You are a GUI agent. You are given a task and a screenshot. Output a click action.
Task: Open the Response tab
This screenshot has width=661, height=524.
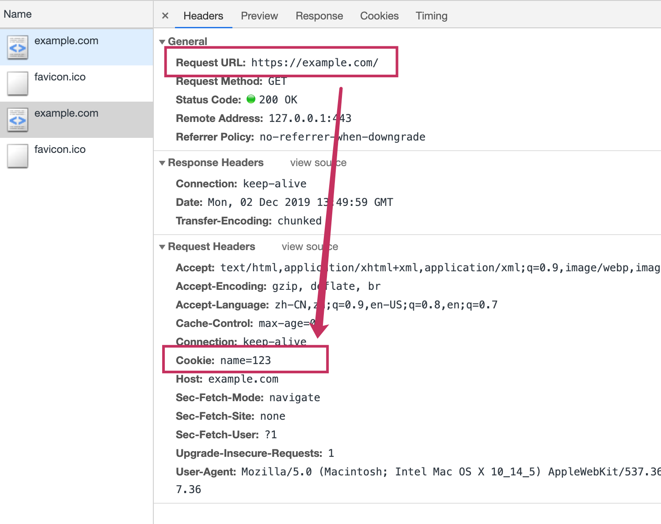(x=319, y=16)
